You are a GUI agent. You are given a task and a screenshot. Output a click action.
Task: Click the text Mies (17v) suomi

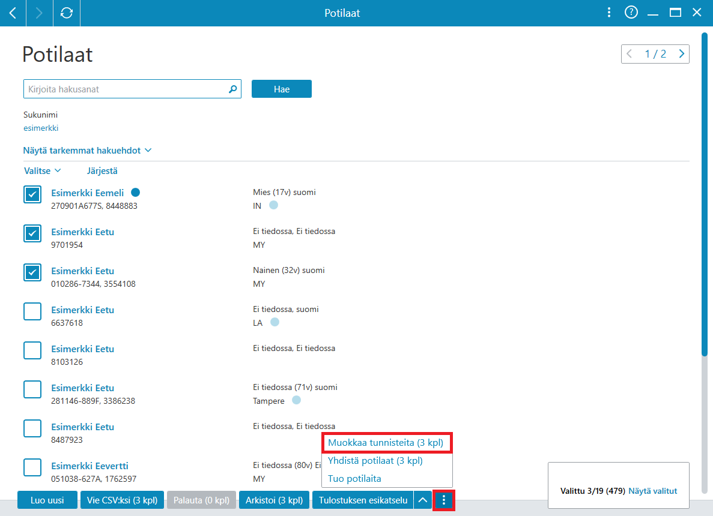click(x=284, y=192)
